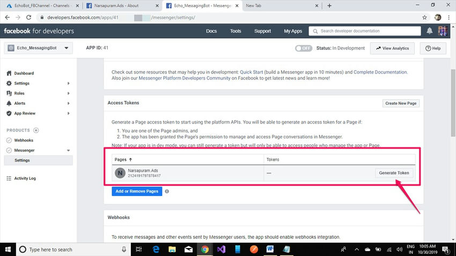Click the info icon beside Add or Remove Pages
The height and width of the screenshot is (256, 456).
(167, 192)
